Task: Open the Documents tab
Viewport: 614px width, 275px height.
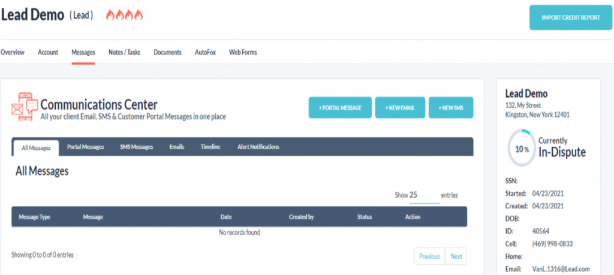Action: click(167, 53)
